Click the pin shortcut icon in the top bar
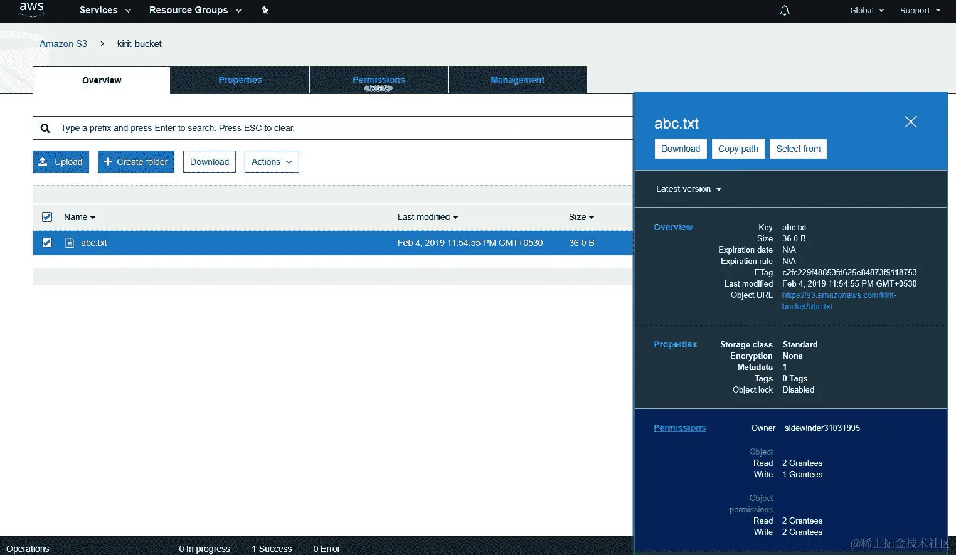The height and width of the screenshot is (555, 956). coord(265,10)
